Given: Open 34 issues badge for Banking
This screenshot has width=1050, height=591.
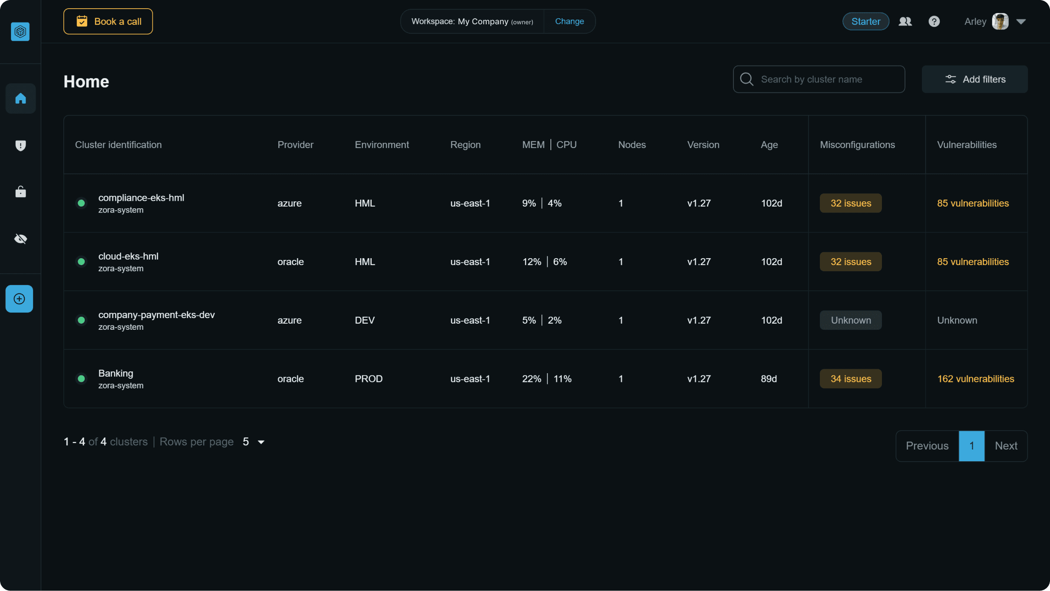Looking at the screenshot, I should pos(850,379).
